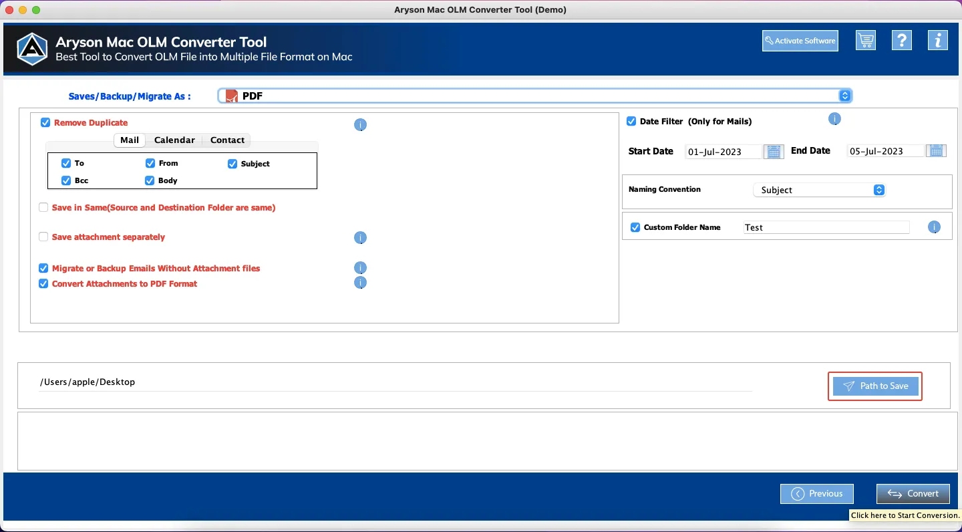Go back with the Previous button
Image resolution: width=962 pixels, height=532 pixels.
pos(817,494)
